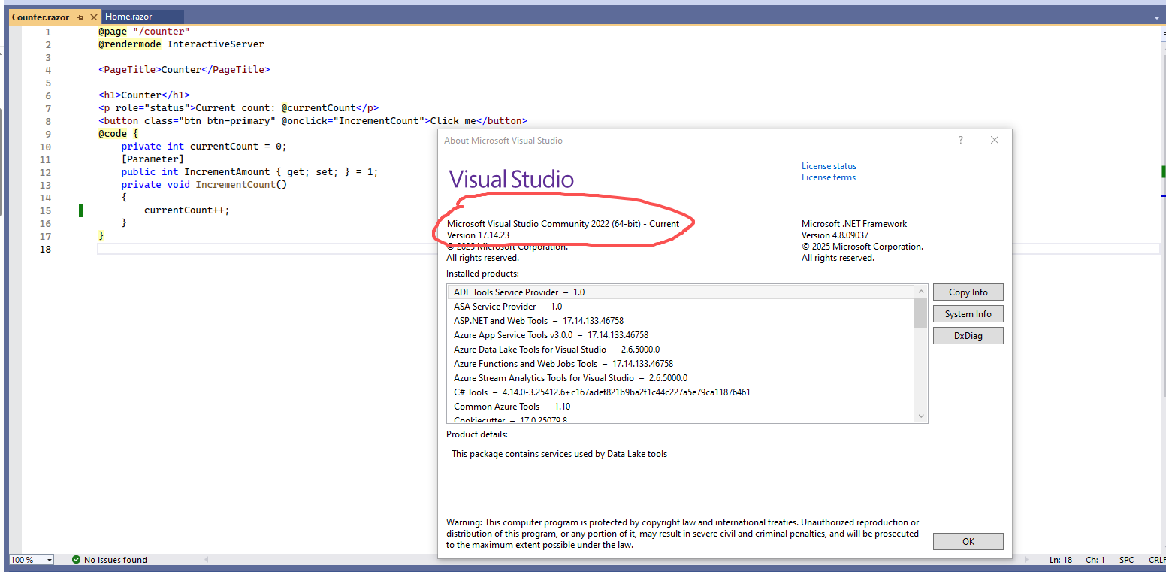The width and height of the screenshot is (1166, 572).
Task: Click the public int IncrementAmount property line
Action: (x=249, y=172)
